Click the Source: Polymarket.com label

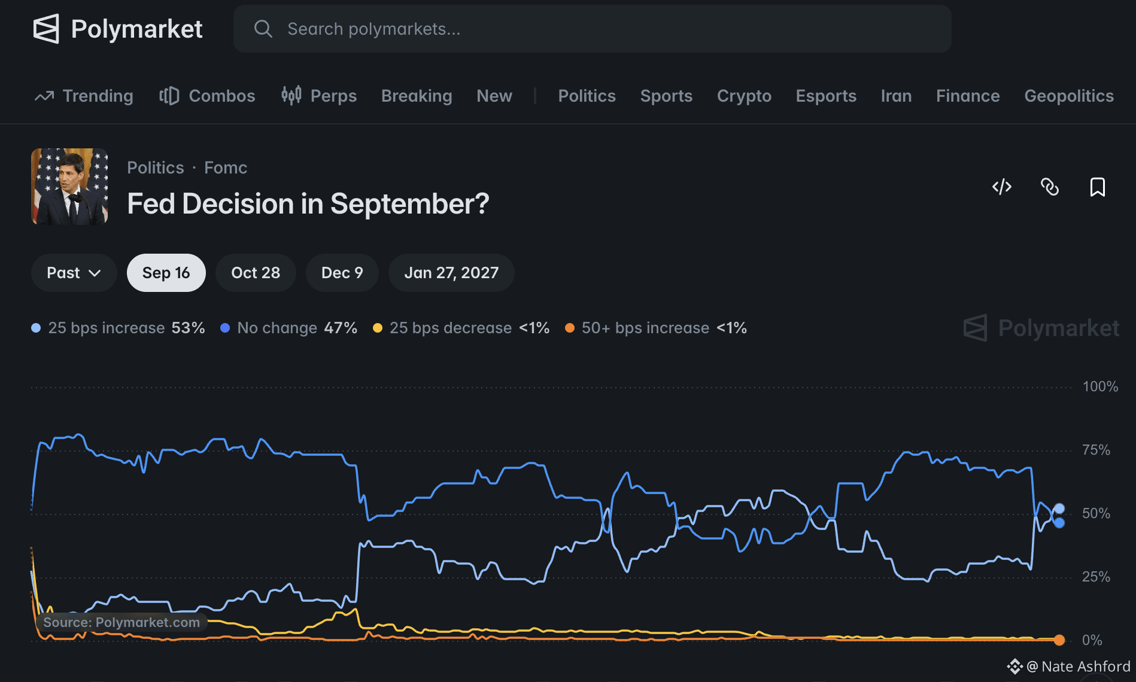coord(122,622)
